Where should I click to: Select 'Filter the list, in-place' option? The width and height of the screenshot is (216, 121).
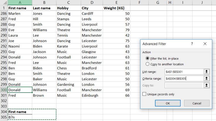148,59
